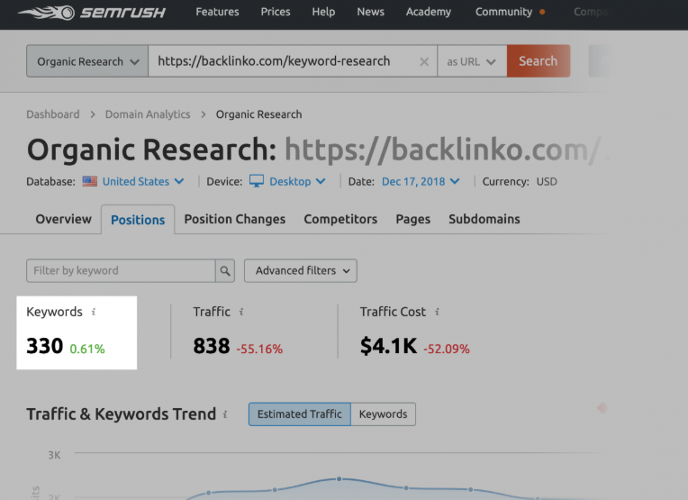Image resolution: width=688 pixels, height=500 pixels.
Task: Click the highest data point on trend chart
Action: [339, 479]
